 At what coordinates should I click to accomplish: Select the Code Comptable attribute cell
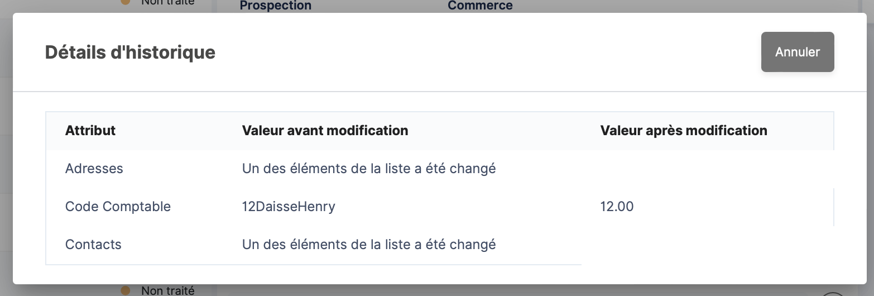pos(118,207)
